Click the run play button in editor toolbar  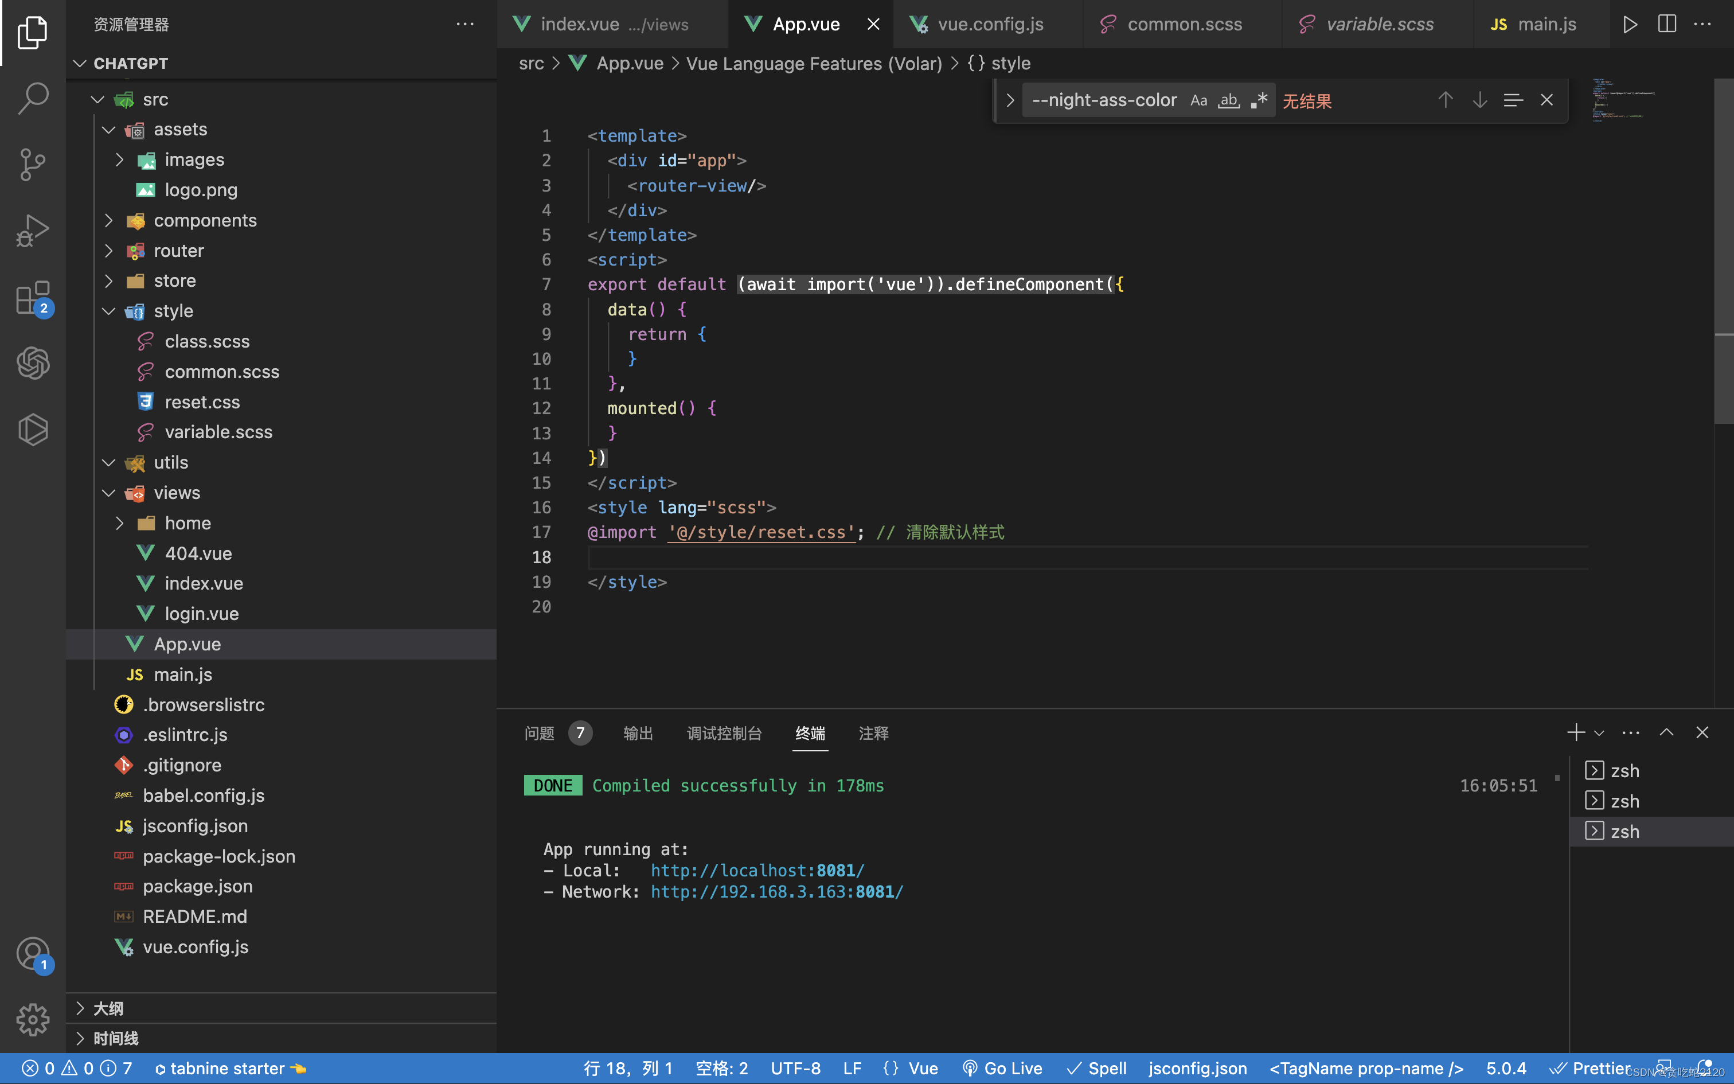click(1630, 24)
